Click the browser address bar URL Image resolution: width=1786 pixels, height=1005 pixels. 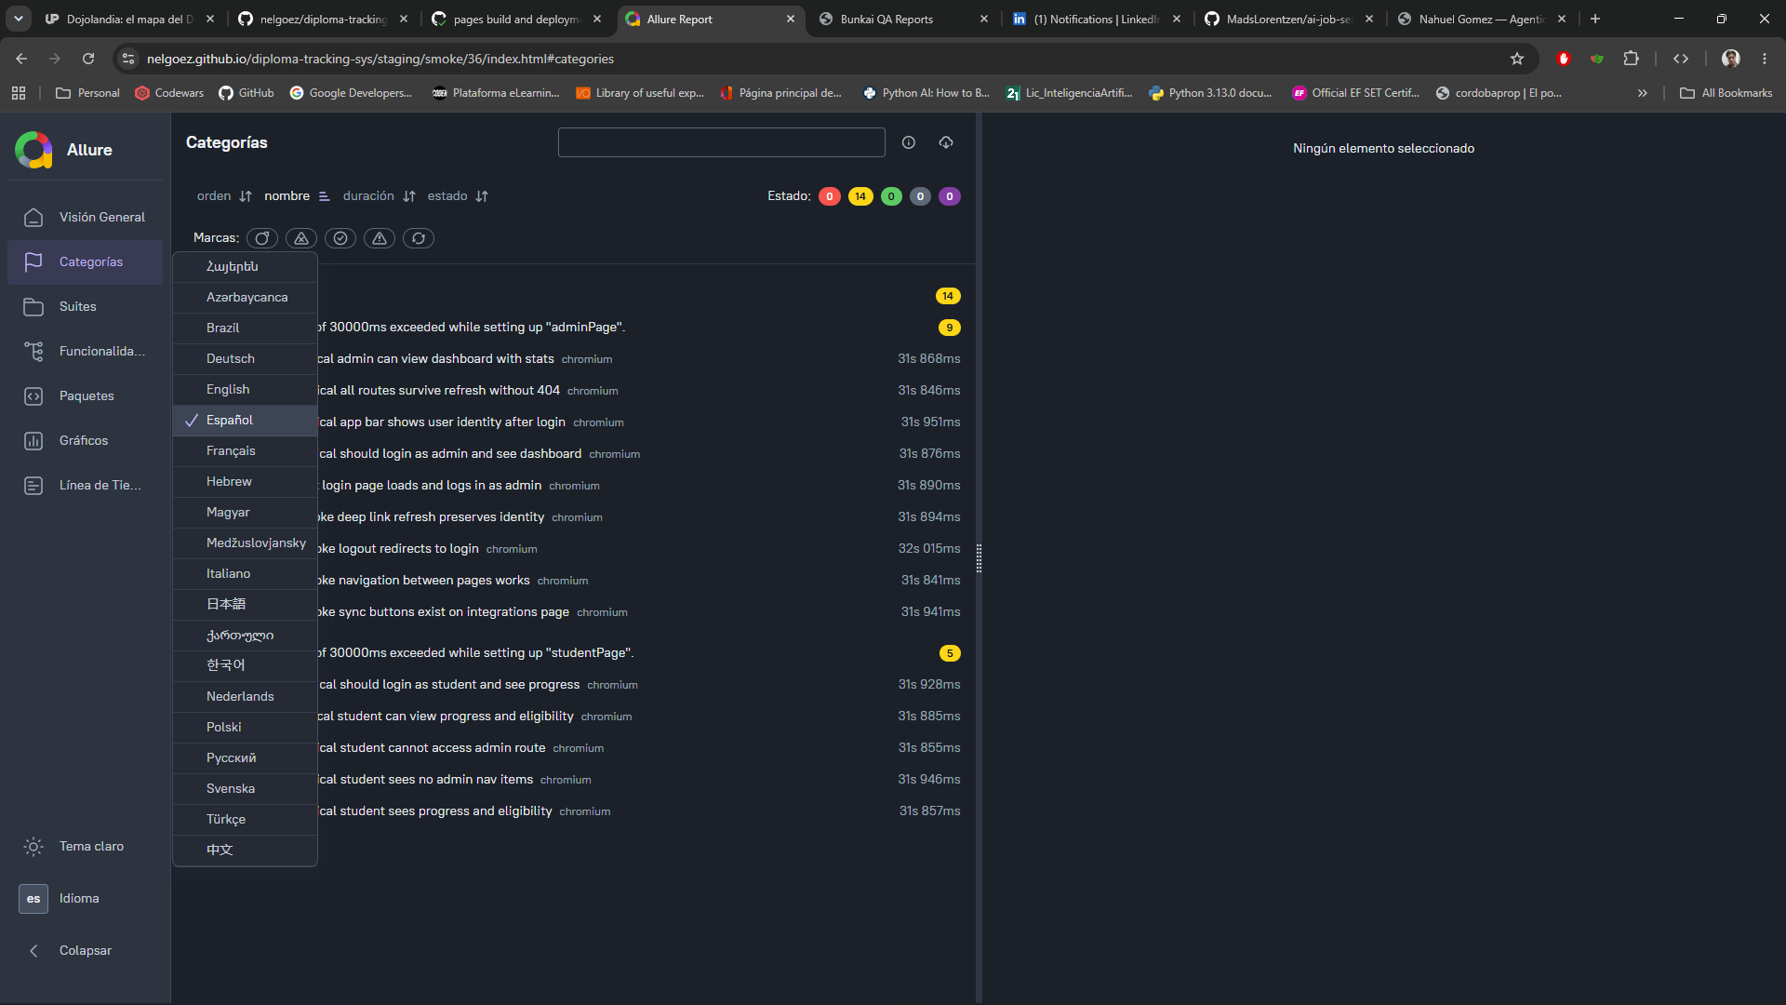pos(380,59)
